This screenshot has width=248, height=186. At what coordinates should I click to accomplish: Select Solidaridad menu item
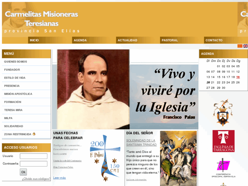point(26,126)
